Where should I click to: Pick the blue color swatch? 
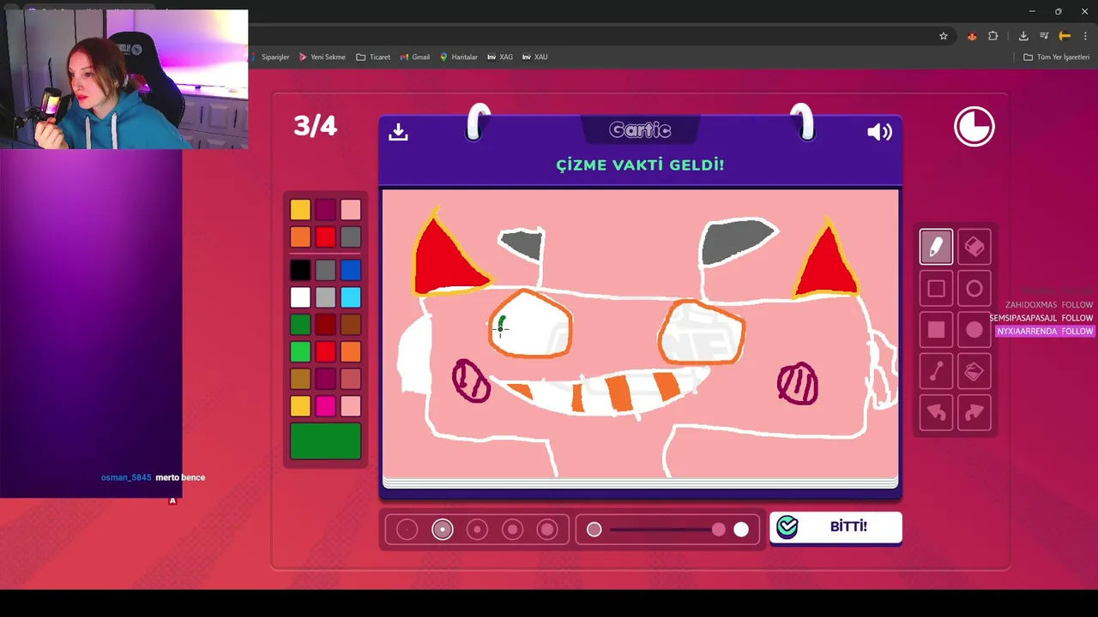(351, 271)
